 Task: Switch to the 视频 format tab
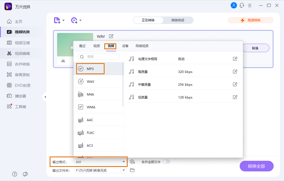(x=97, y=46)
